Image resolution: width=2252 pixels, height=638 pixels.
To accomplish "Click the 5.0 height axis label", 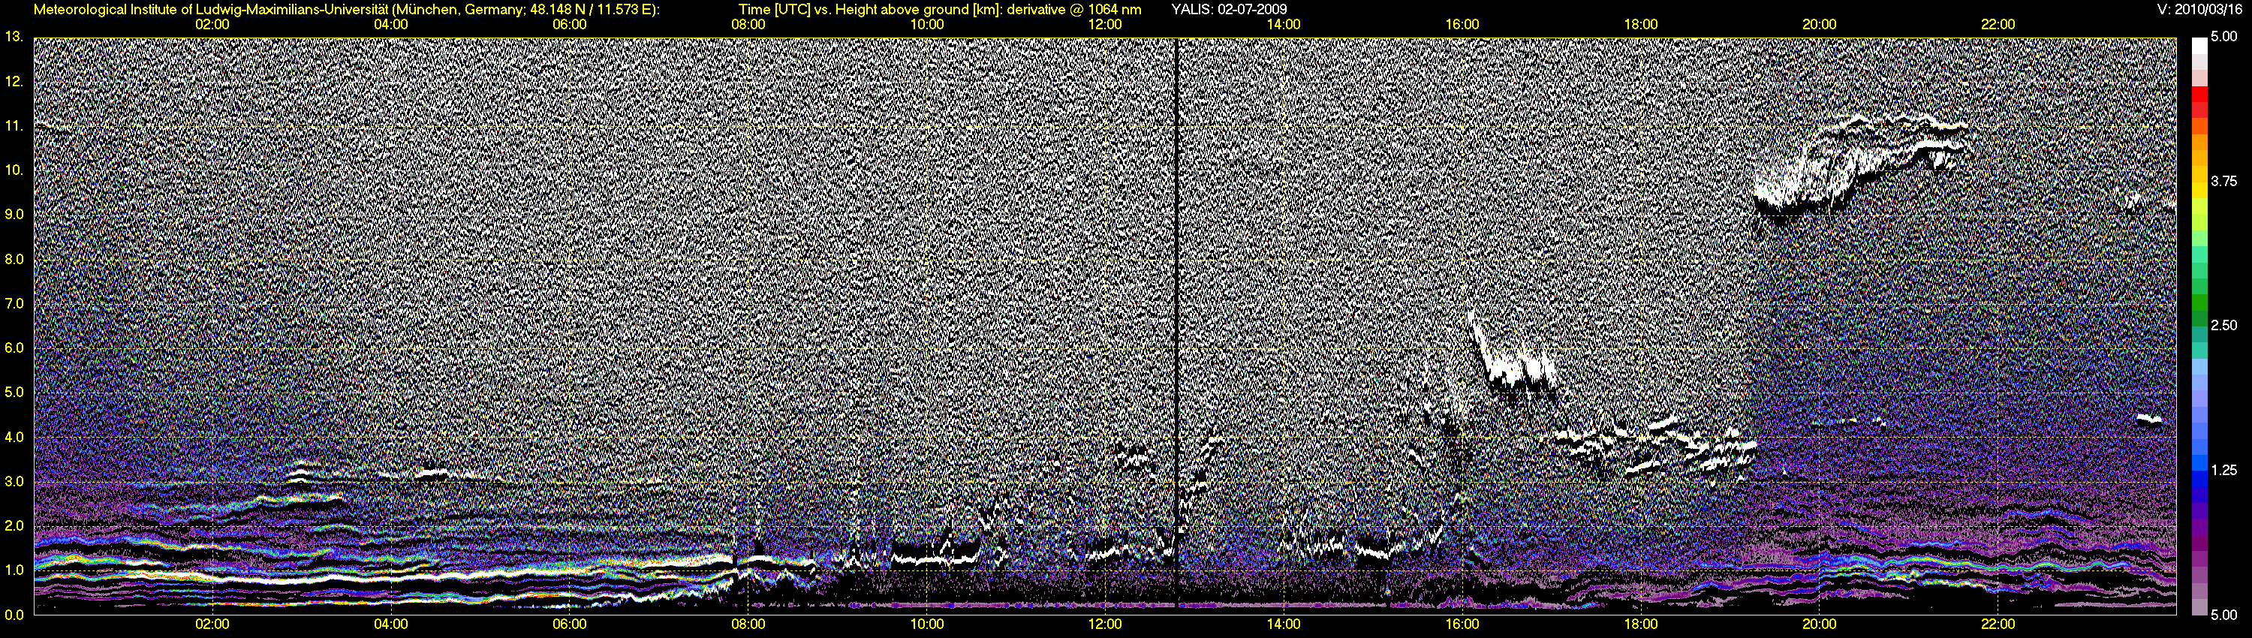I will [14, 393].
